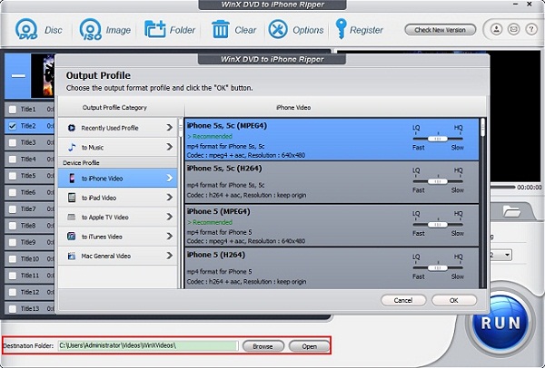Choose the Mac General Video category label
Image resolution: width=545 pixels, height=368 pixels.
click(106, 256)
